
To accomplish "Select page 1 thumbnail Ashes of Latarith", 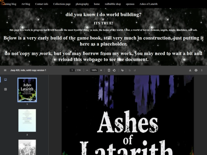I will point(27,90).
